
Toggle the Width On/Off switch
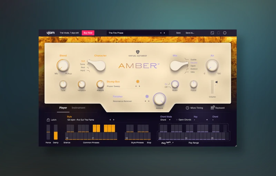click(167, 85)
